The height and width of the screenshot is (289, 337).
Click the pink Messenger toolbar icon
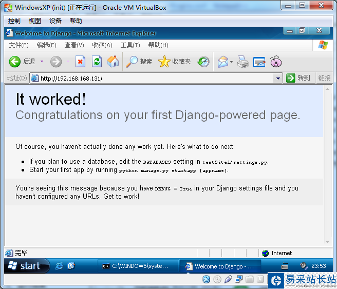276,62
